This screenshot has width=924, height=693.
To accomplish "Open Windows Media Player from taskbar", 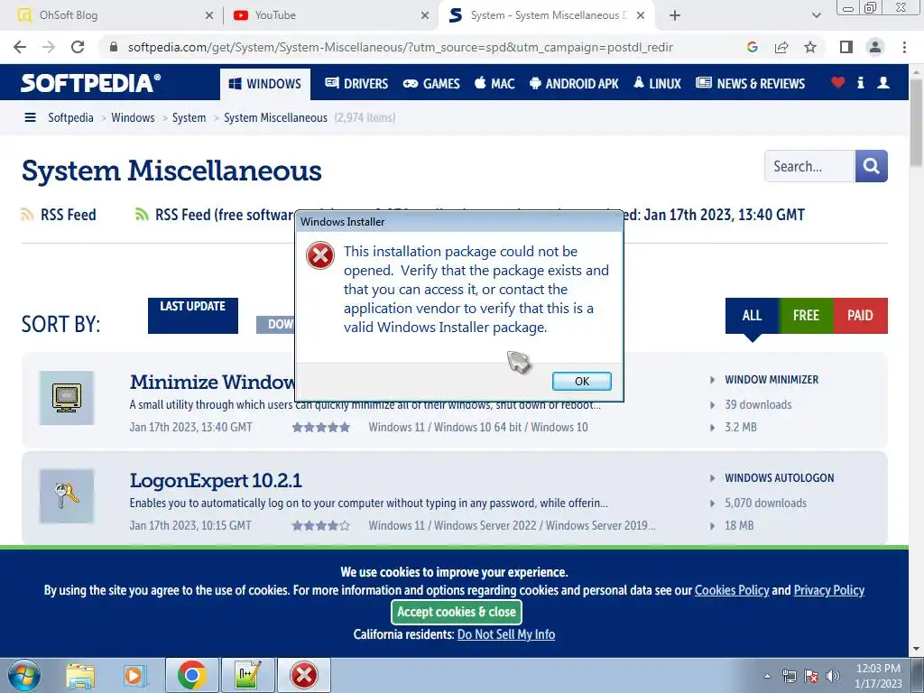I will [x=135, y=676].
